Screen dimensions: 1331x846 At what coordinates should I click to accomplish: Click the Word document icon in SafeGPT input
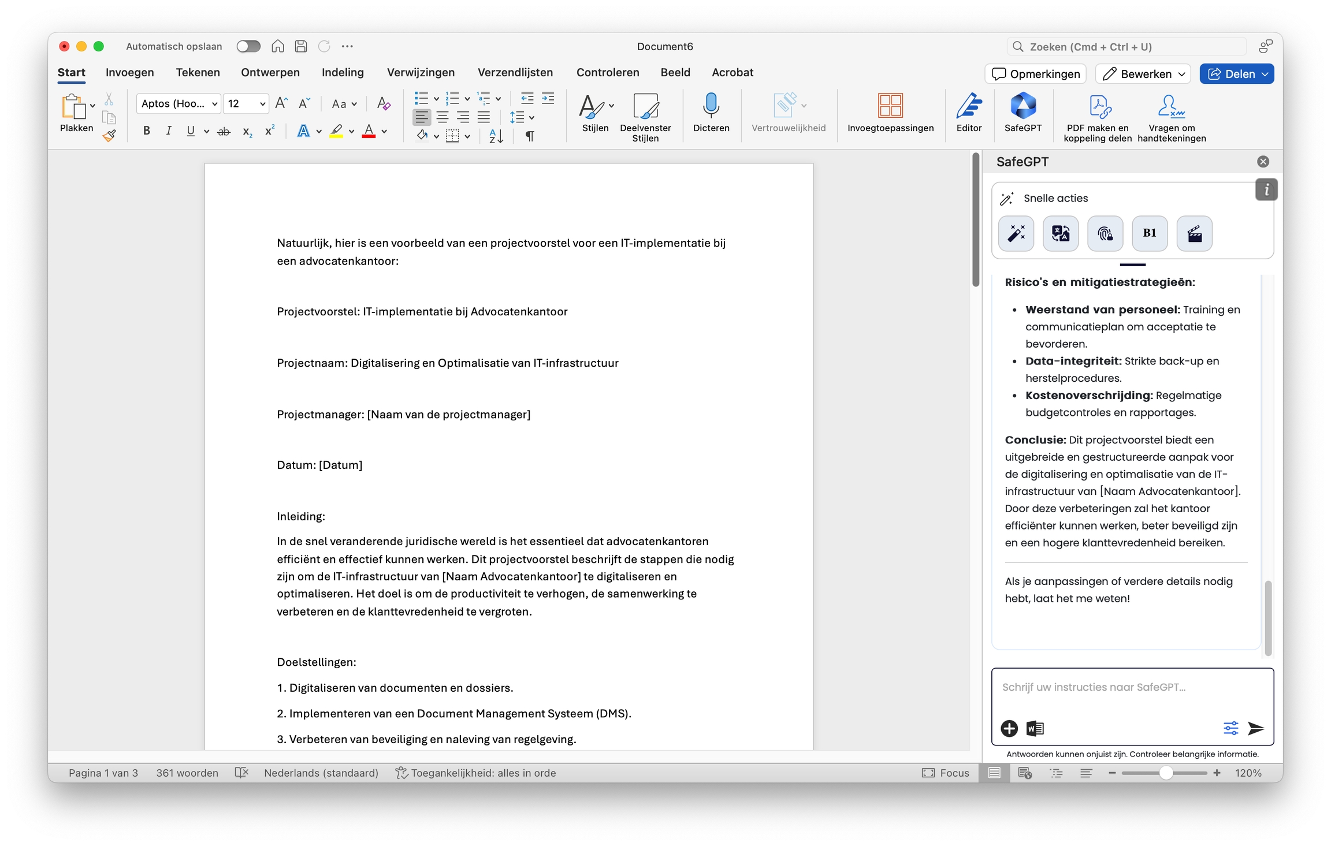click(1035, 728)
